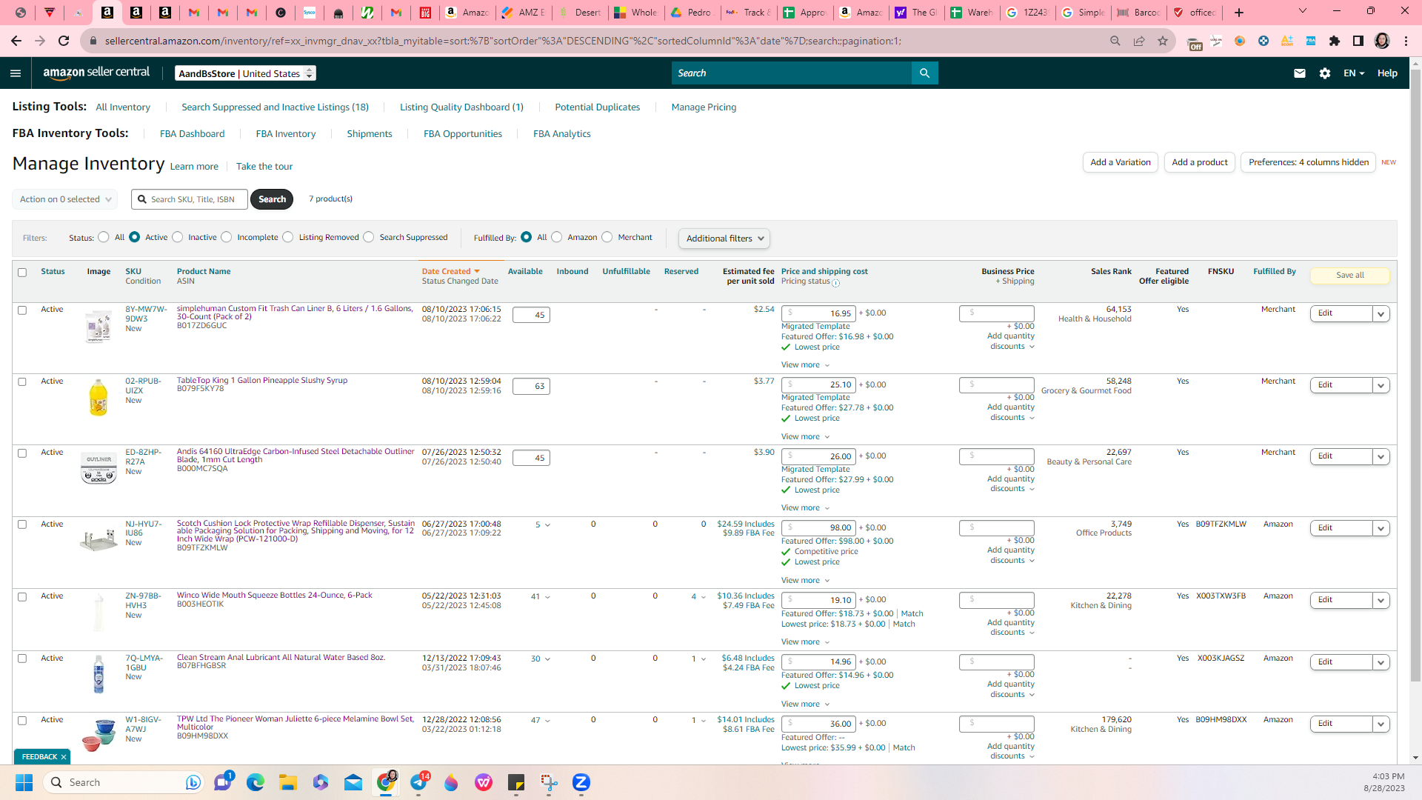Open the AandBsStore United States store selector
The height and width of the screenshot is (800, 1422).
(x=246, y=73)
